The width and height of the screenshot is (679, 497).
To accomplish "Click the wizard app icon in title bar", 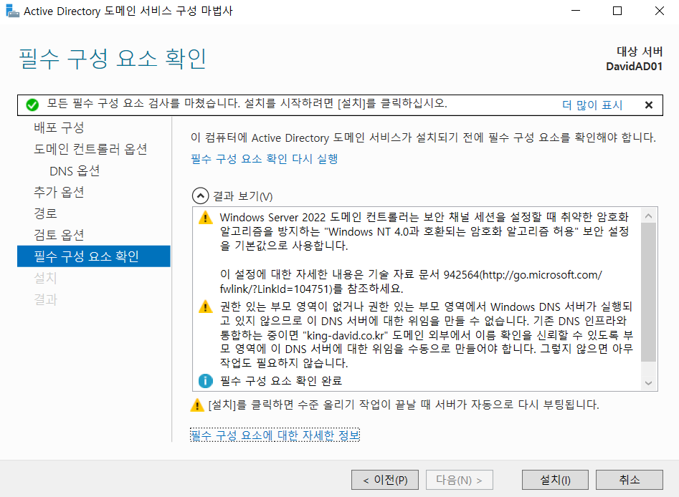I will pyautogui.click(x=13, y=11).
